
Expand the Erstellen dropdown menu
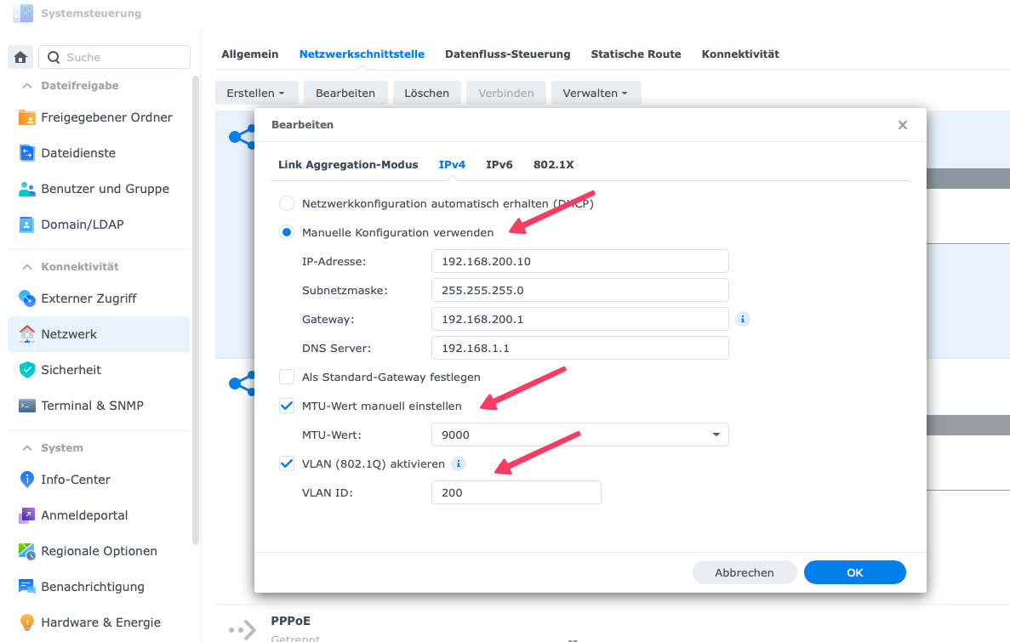click(256, 93)
